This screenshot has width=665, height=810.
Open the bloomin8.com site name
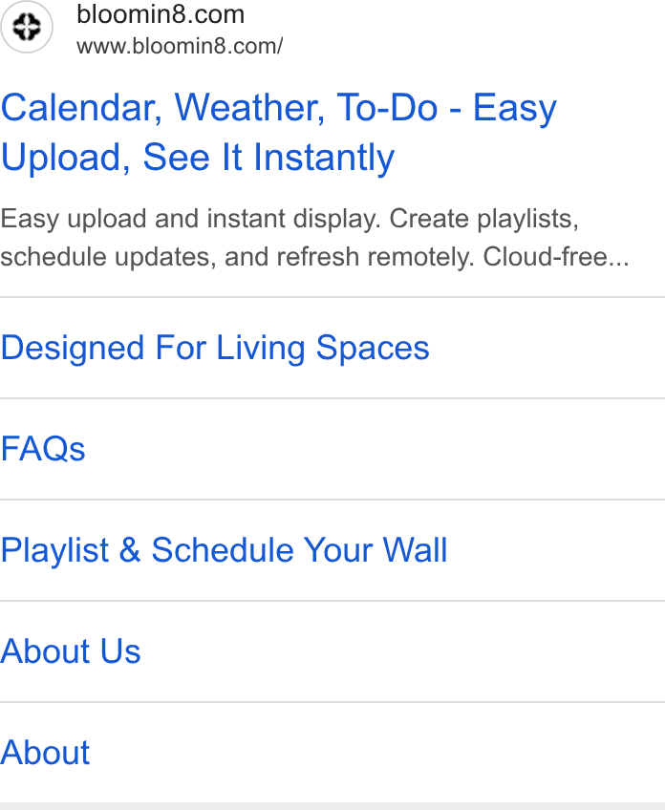(x=161, y=14)
